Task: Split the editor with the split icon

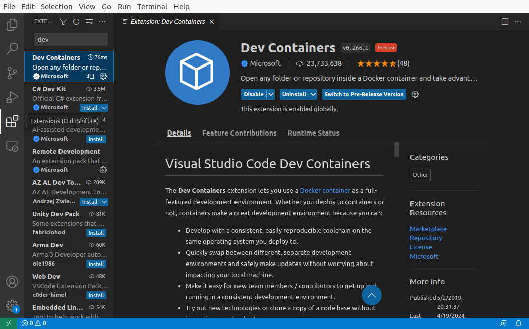Action: [504, 22]
